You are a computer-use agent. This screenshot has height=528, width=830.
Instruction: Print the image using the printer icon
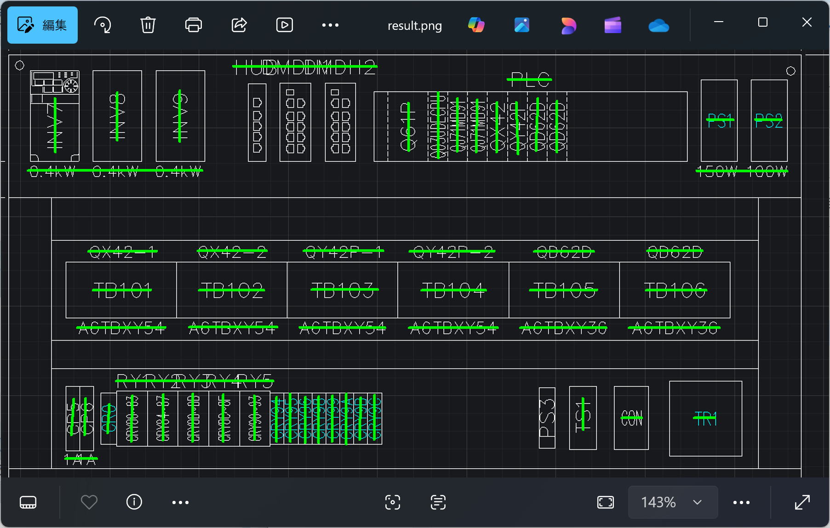[x=193, y=25]
